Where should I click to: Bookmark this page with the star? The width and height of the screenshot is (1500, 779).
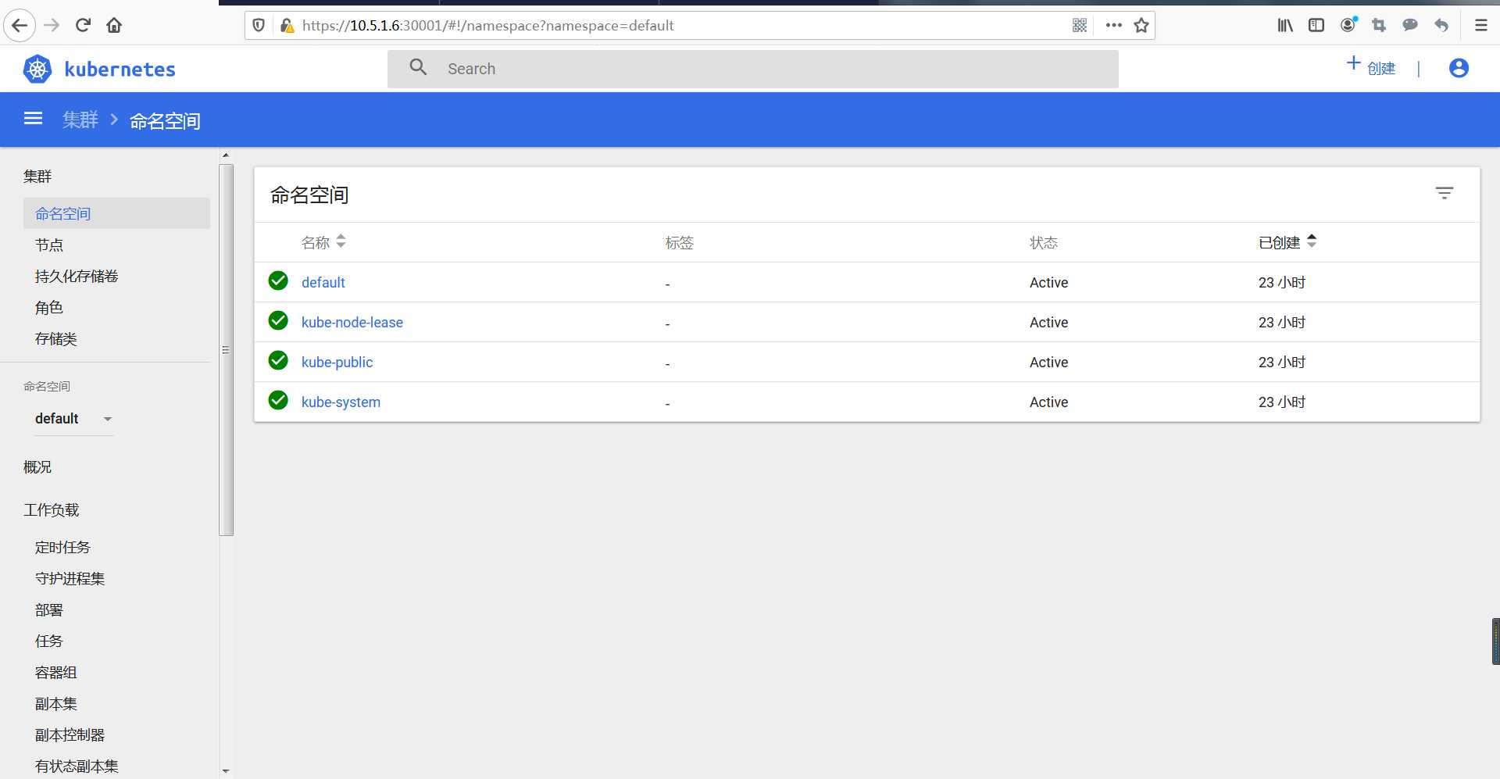point(1141,25)
